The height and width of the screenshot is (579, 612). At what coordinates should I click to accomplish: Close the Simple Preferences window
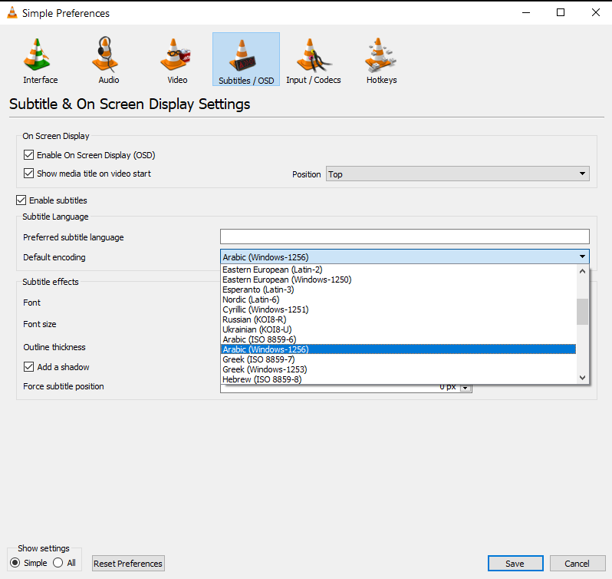click(596, 12)
